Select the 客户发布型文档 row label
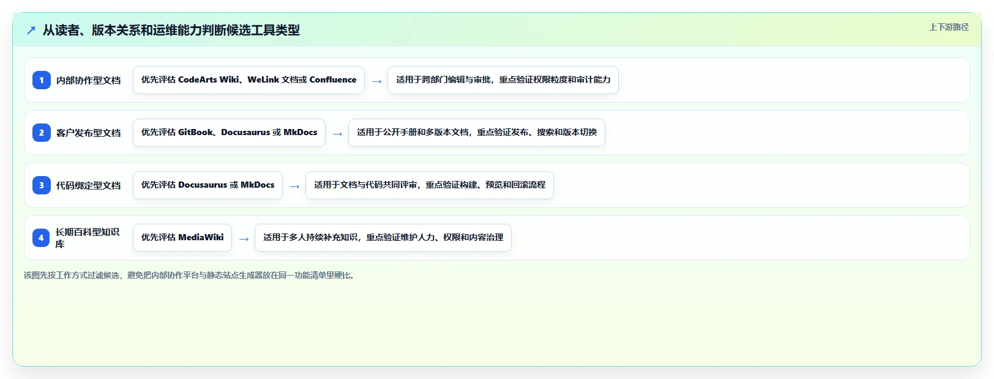Screen dimensions: 994x379 pos(89,133)
